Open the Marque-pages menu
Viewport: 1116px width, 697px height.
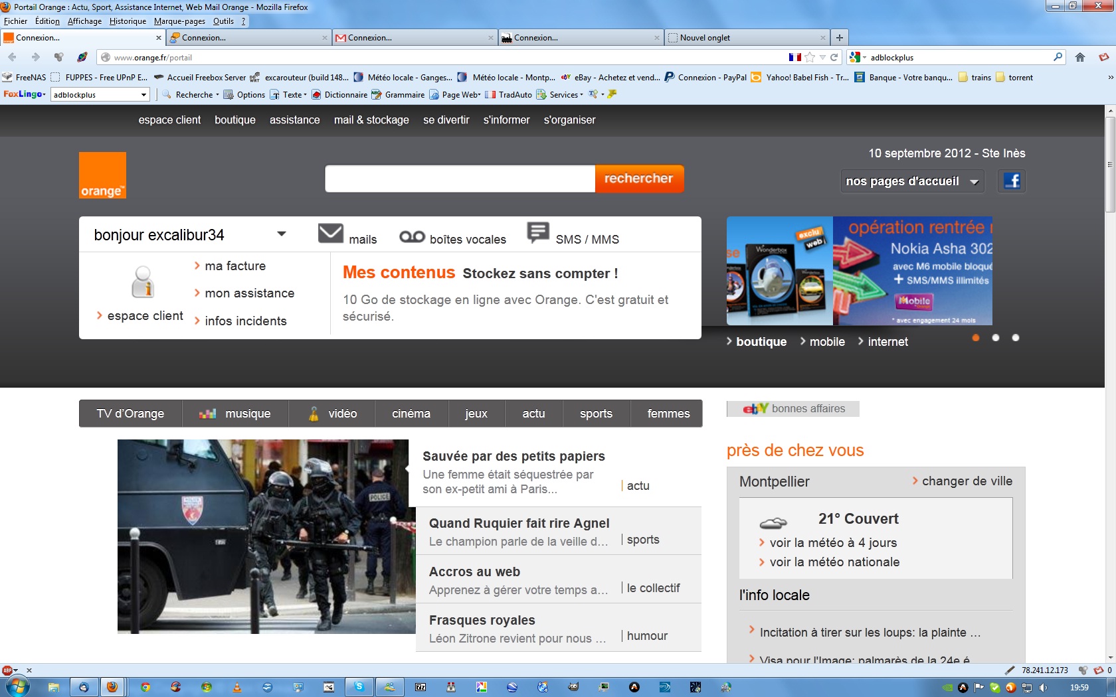pos(179,21)
